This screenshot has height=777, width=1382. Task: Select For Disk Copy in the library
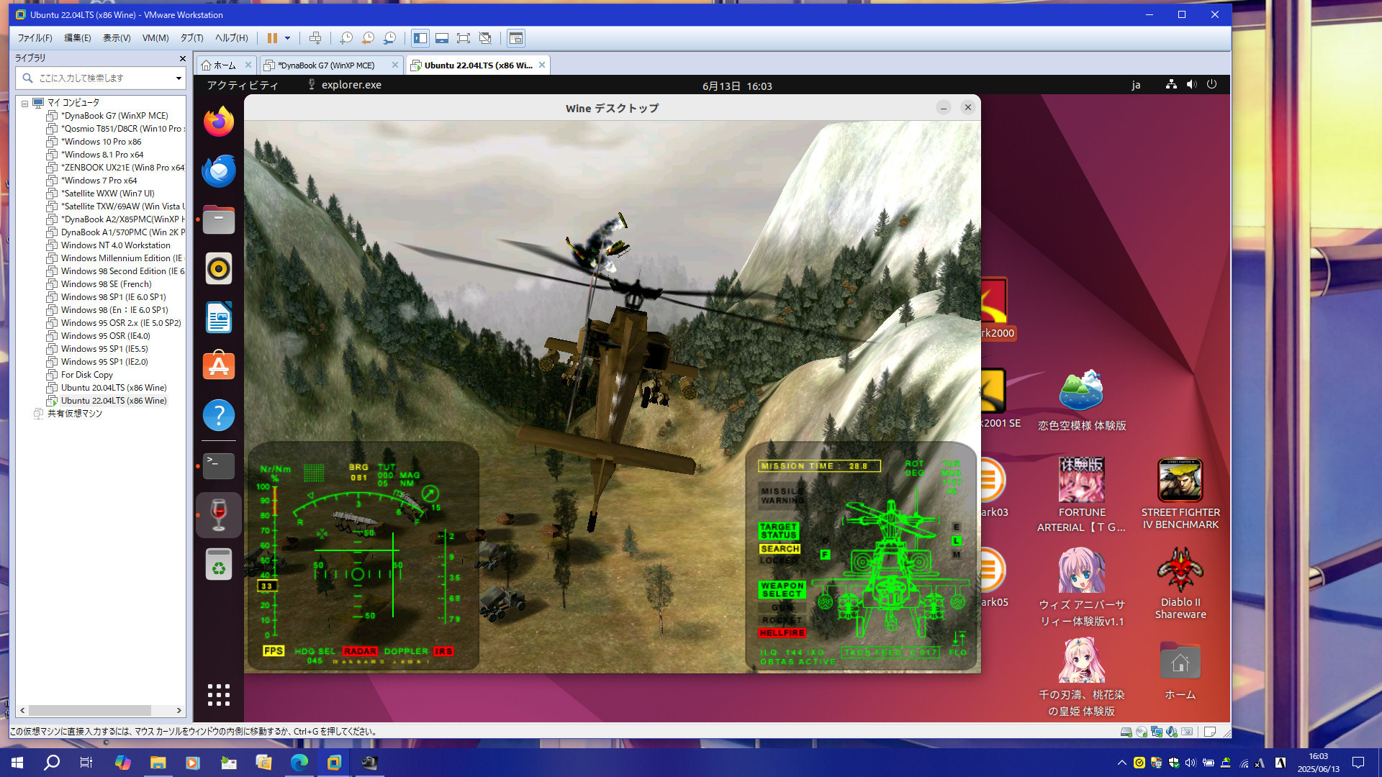click(x=86, y=375)
